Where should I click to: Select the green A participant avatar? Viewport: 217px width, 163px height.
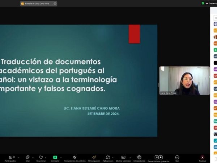click(215, 50)
